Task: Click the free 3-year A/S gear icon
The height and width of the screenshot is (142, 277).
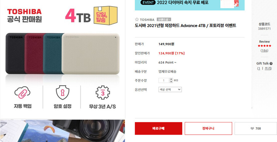Action: 102,93
